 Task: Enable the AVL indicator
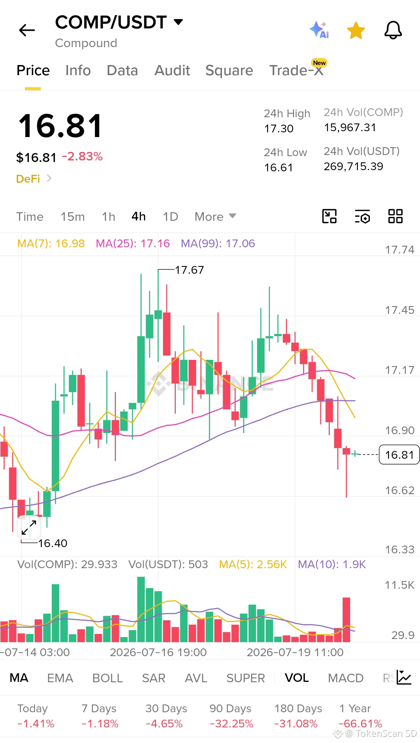click(x=196, y=678)
